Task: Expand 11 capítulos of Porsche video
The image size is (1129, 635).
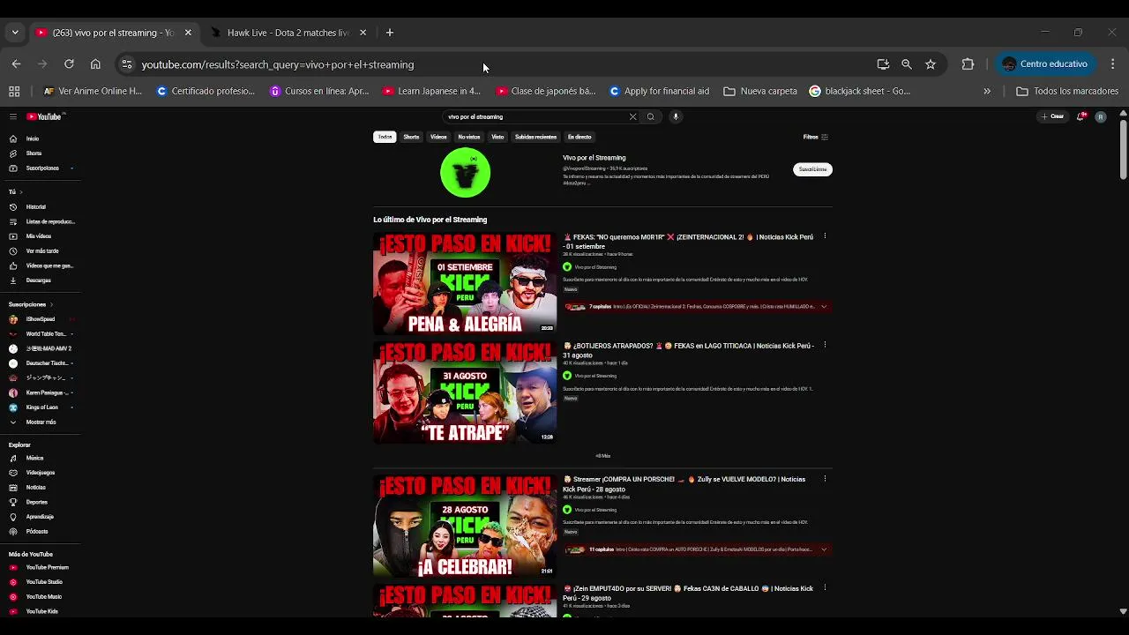Action: coord(697,549)
